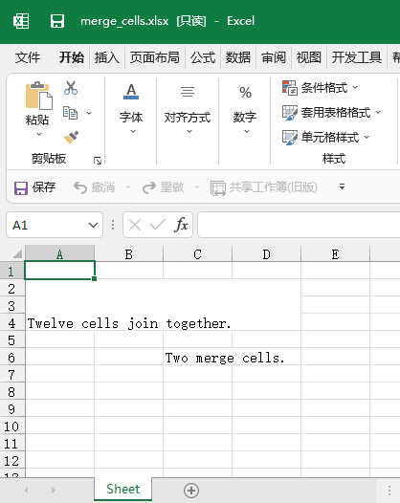The height and width of the screenshot is (503, 400).
Task: Select row 4 header
Action: 12,322
